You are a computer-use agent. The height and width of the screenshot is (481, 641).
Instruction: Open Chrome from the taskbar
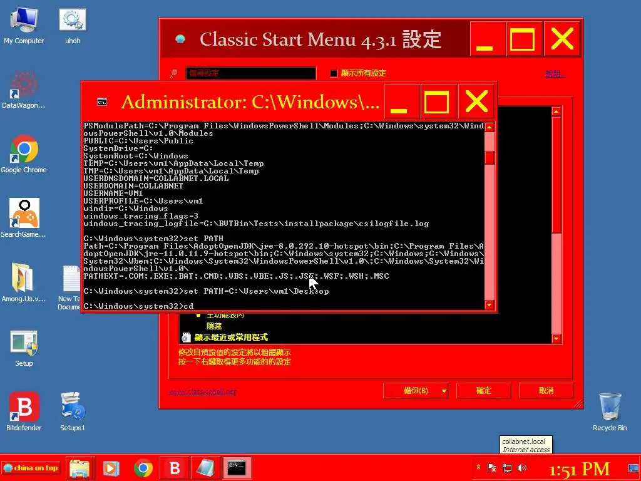pos(143,468)
